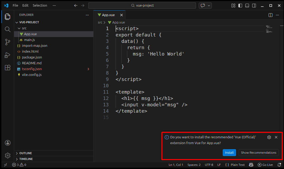Toggle the bottom panel
284x169 pixels.
point(247,6)
